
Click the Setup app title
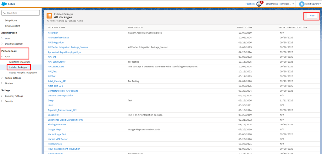[x=12, y=4]
